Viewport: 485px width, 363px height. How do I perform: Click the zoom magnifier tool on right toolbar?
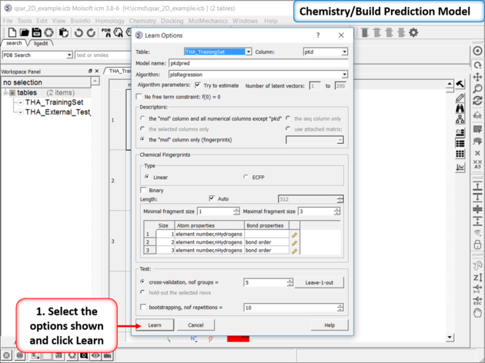click(478, 89)
